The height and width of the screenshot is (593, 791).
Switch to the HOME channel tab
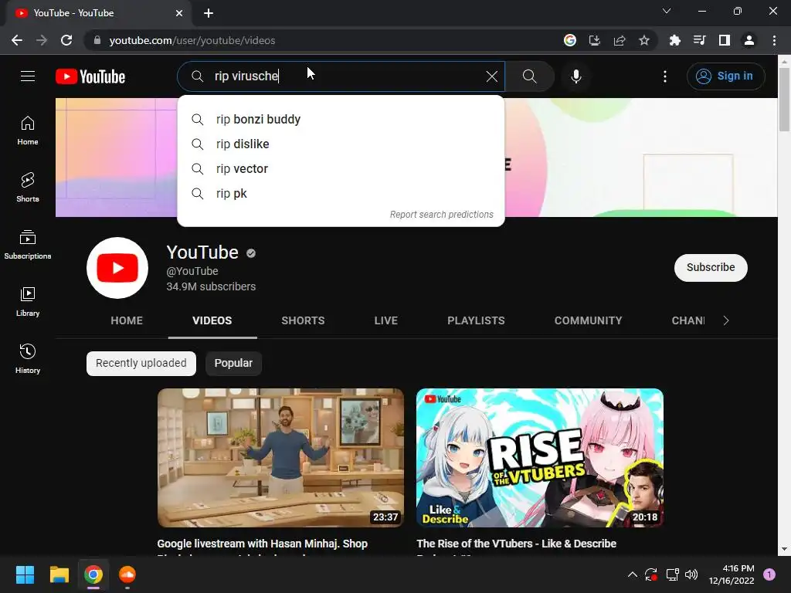tap(127, 320)
